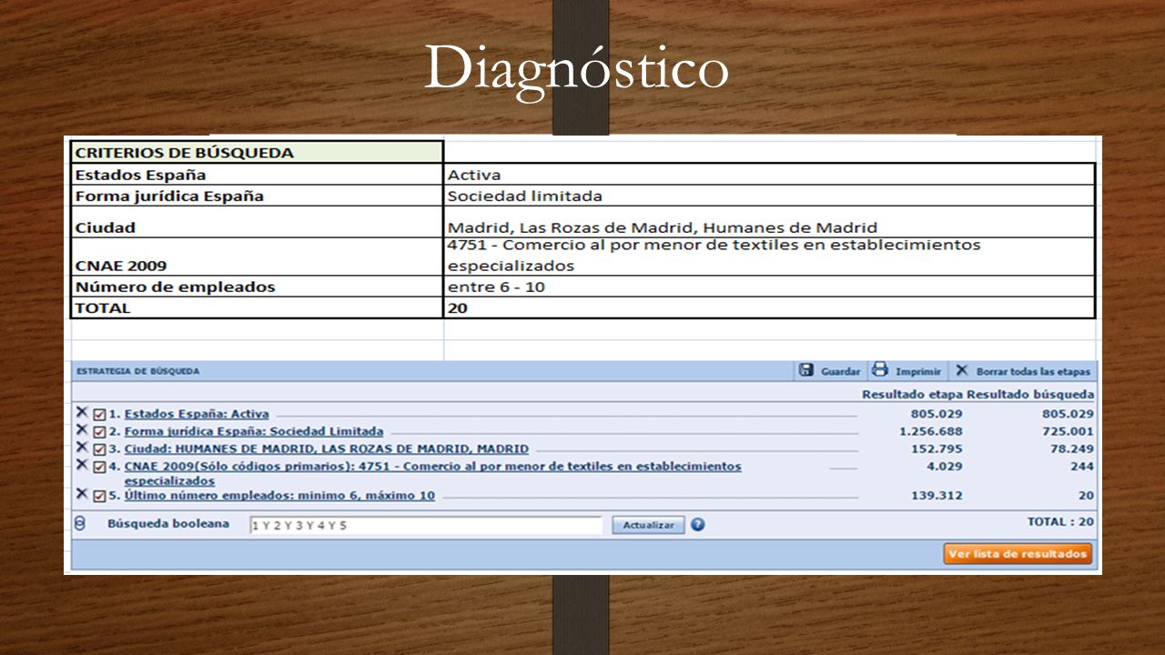Screen dimensions: 1165x655
Task: Select the TOTAL label cell in table
Action: [x=257, y=307]
